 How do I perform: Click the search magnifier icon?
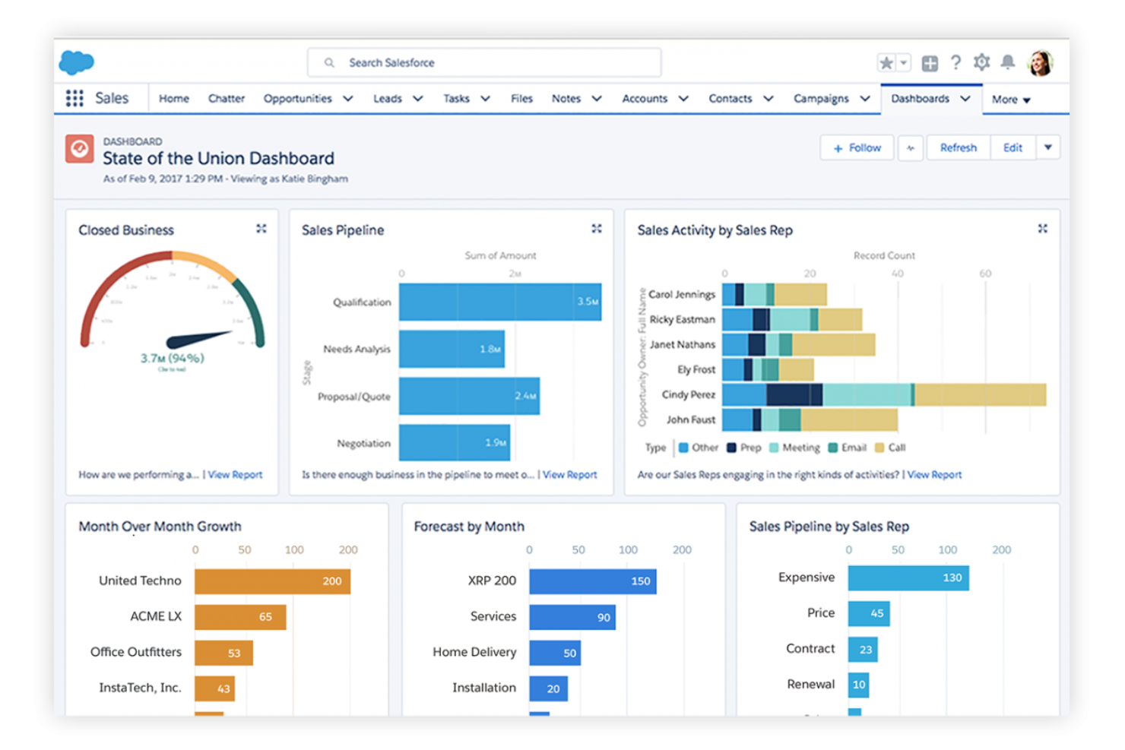click(329, 62)
